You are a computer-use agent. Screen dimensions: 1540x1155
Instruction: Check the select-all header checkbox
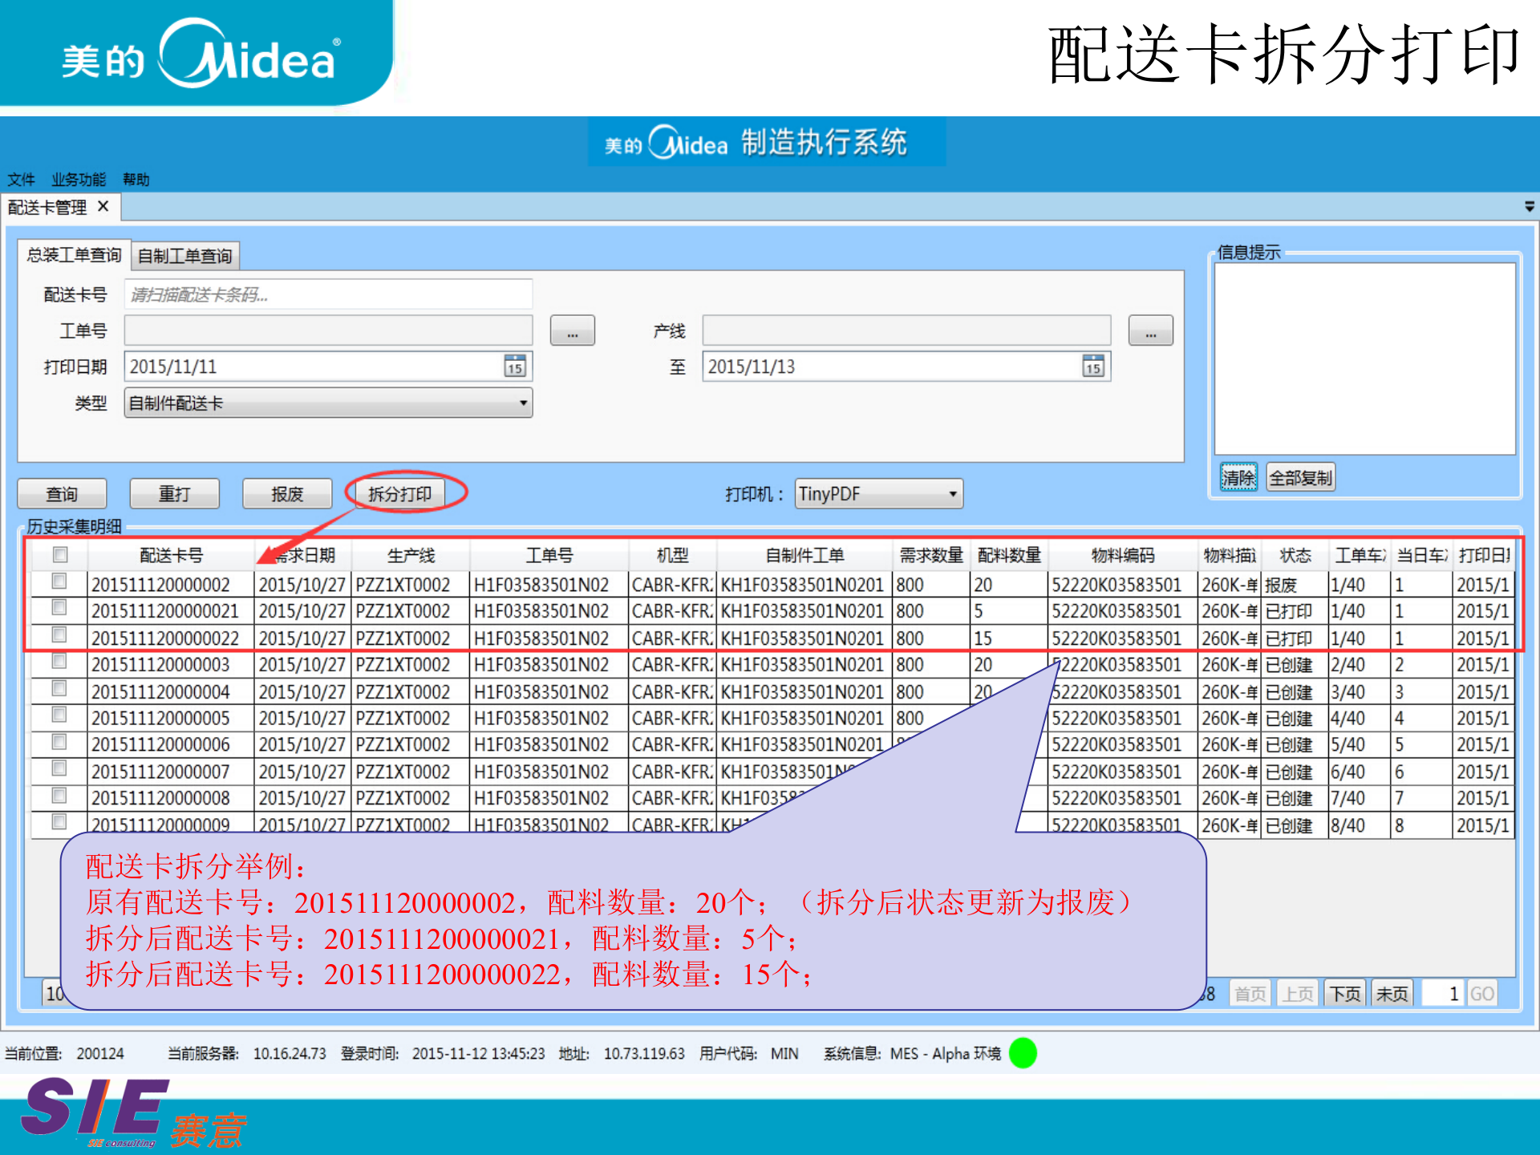60,554
